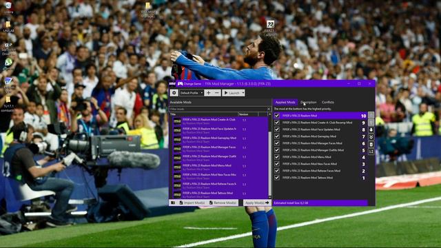Switch to the Description tab
This screenshot has height=248, width=441.
point(309,103)
